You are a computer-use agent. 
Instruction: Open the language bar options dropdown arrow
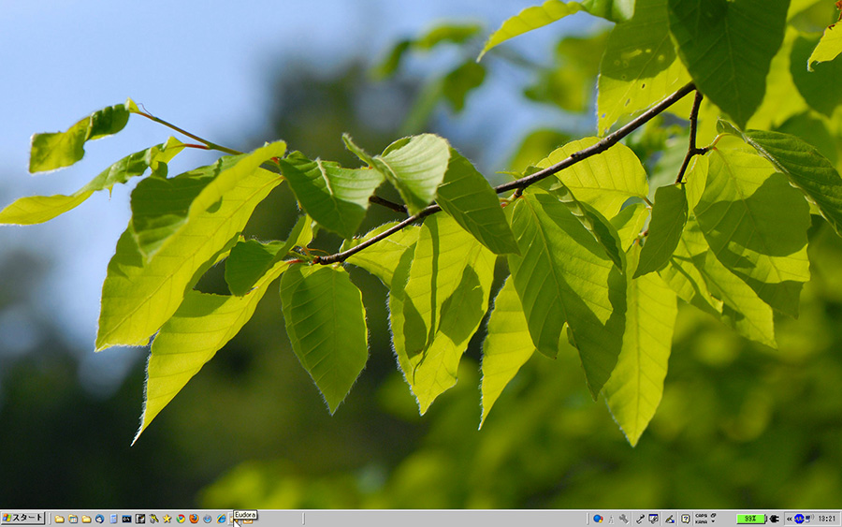pos(713,521)
